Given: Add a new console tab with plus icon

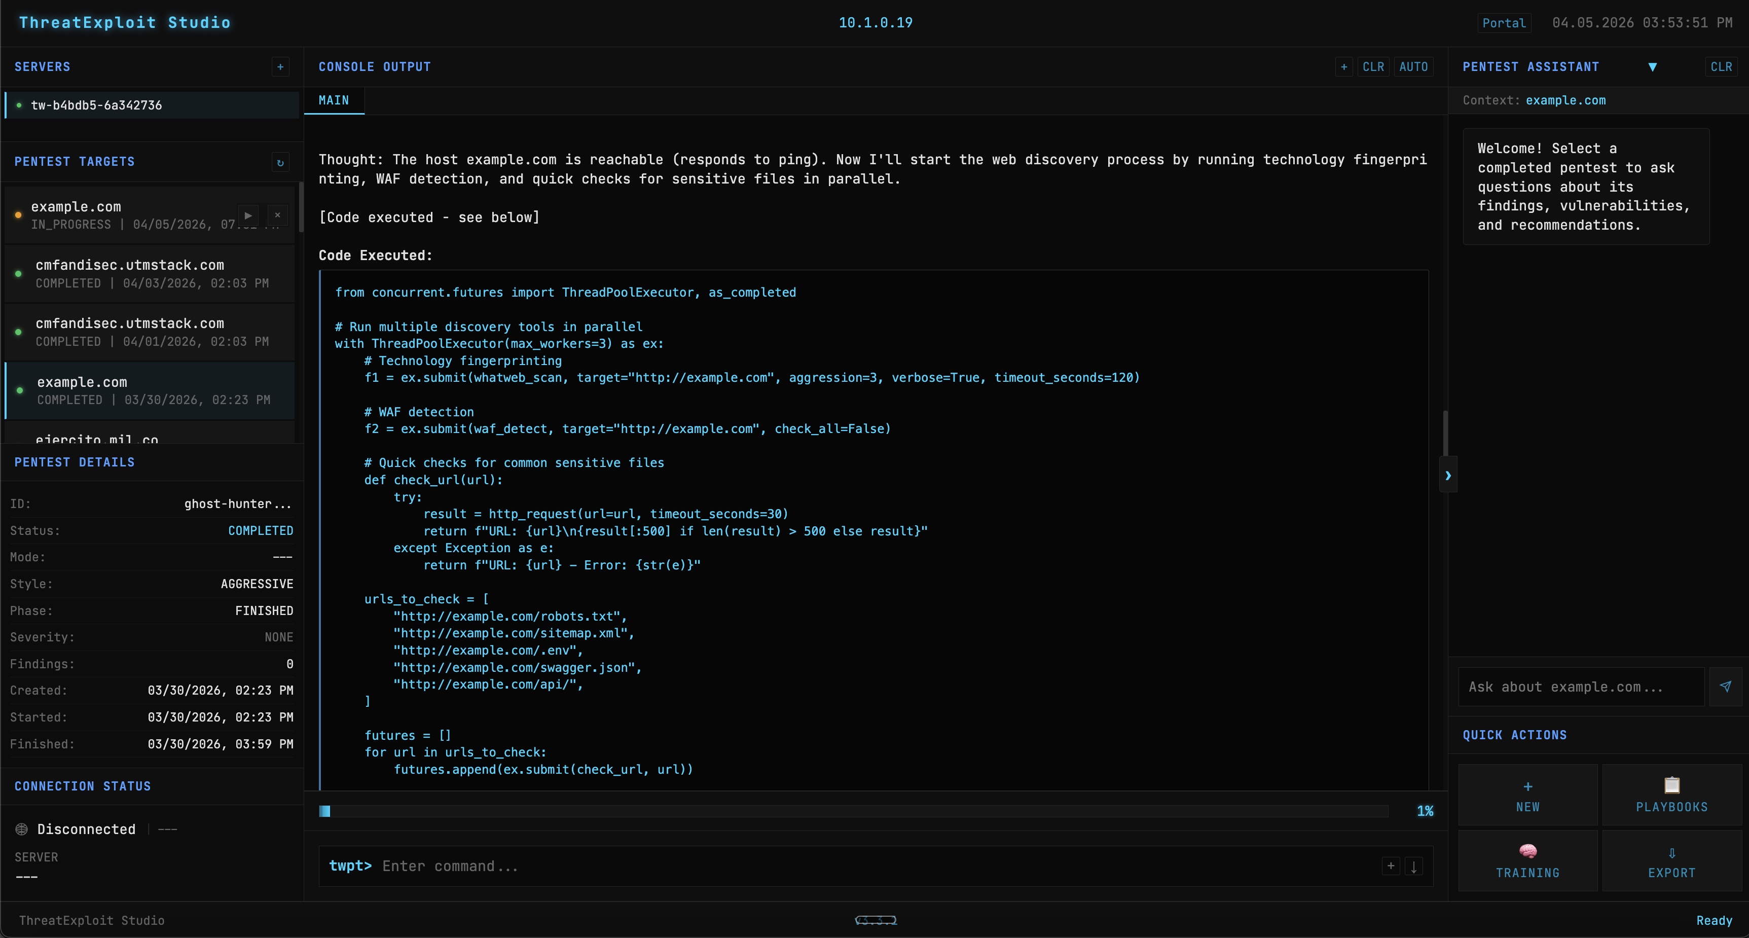Looking at the screenshot, I should pyautogui.click(x=1343, y=66).
